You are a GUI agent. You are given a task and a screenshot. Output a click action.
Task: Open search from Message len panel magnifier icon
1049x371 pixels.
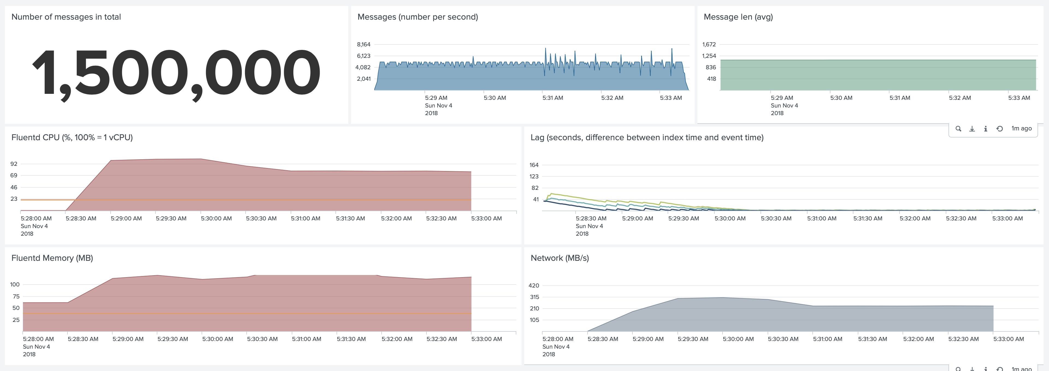(x=958, y=128)
